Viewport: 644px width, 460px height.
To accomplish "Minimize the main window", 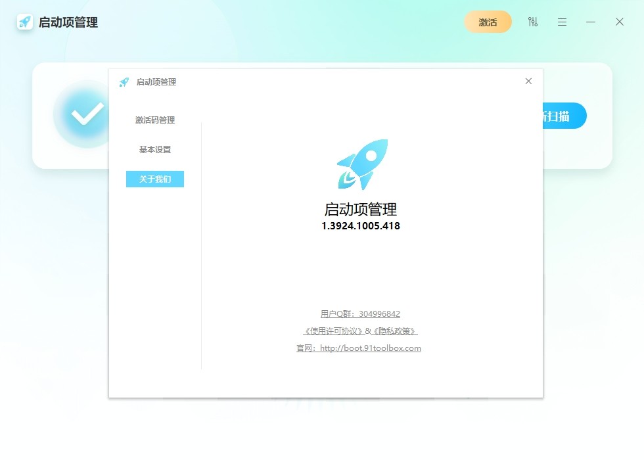I will pyautogui.click(x=591, y=22).
